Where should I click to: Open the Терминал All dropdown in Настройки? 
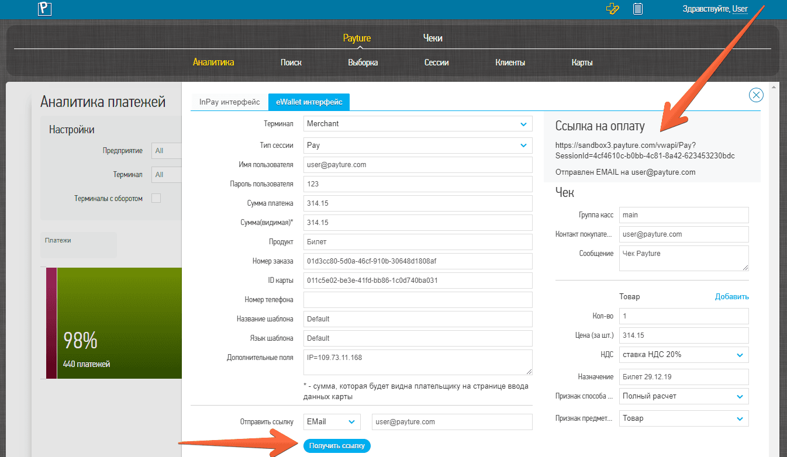(x=167, y=175)
